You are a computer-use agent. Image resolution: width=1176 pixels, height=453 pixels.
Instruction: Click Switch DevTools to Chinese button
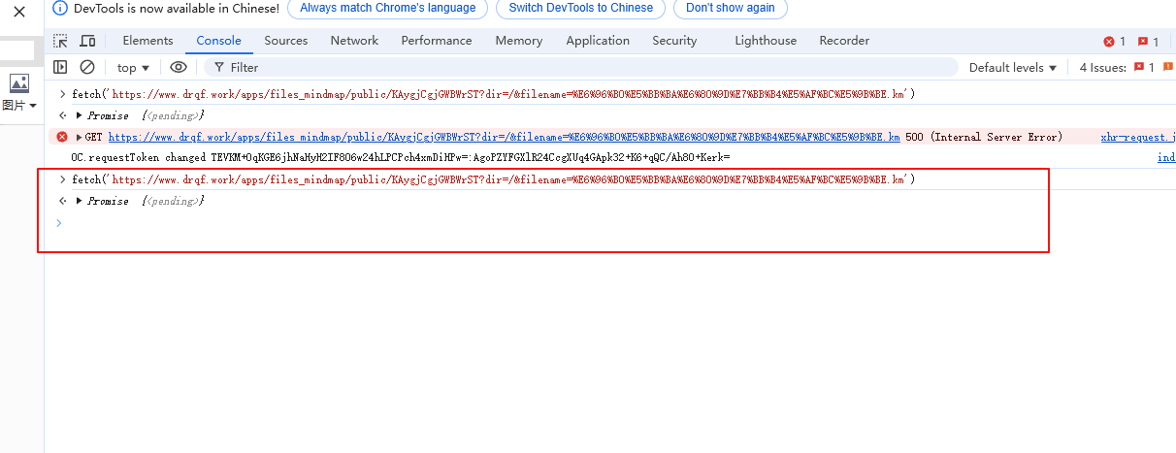click(581, 8)
